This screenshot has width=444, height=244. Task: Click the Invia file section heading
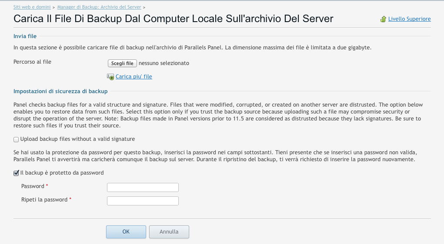click(25, 36)
